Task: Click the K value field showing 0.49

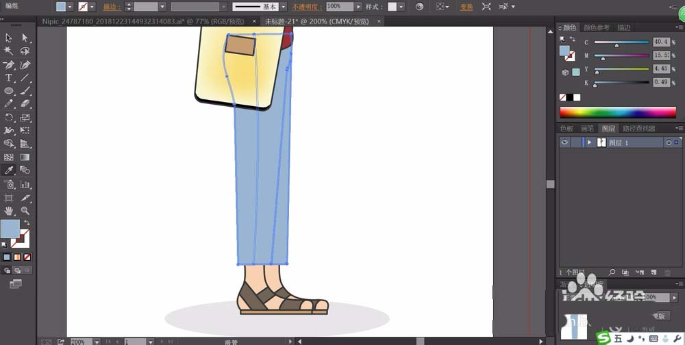Action: [x=662, y=82]
